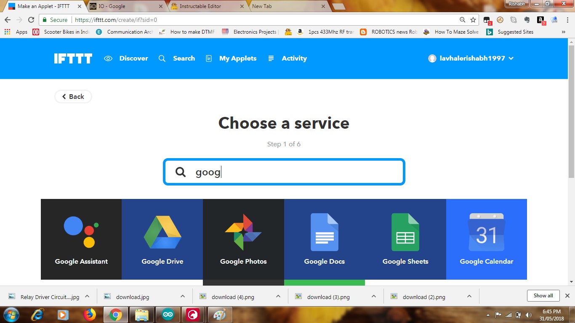Click the blue screenshot camera extension icon
Screen dimensions: 575x323
tap(554, 20)
